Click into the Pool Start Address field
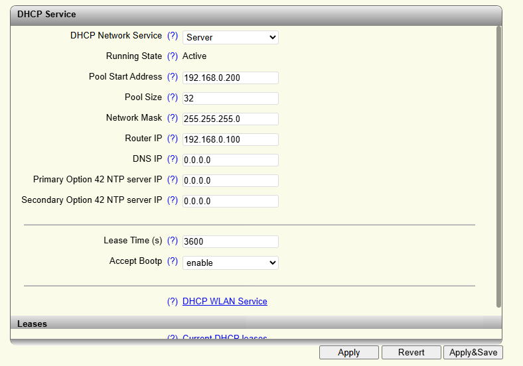The width and height of the screenshot is (523, 366). (x=230, y=78)
